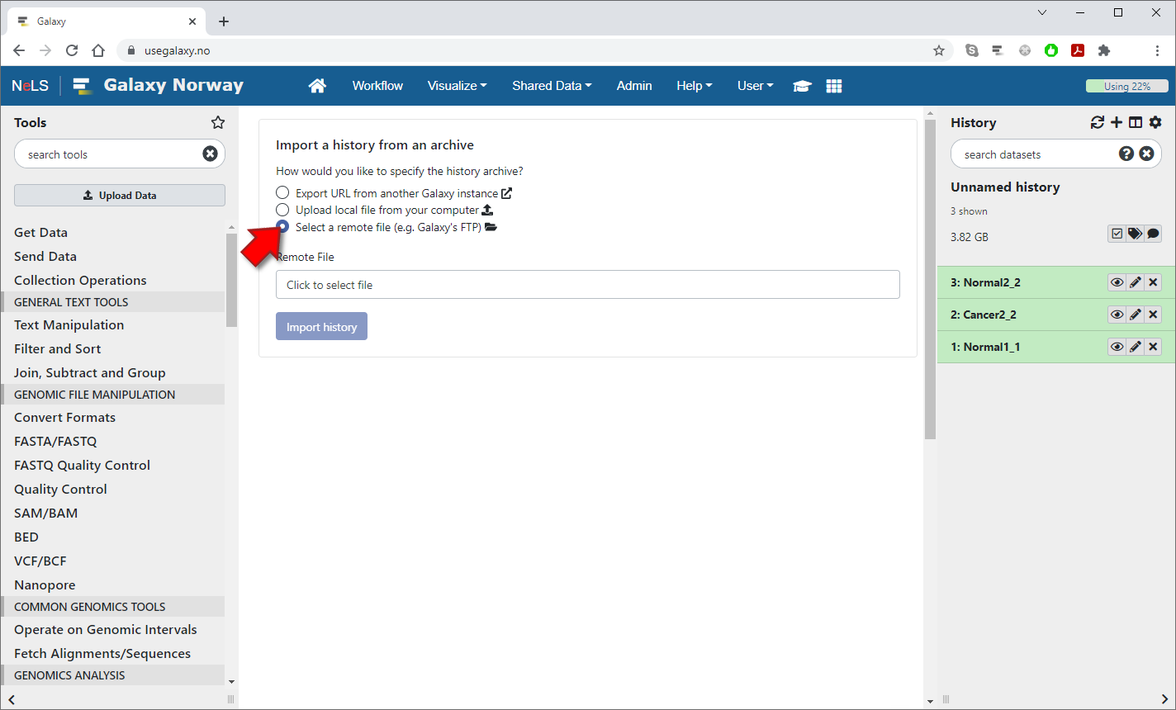Open the Shared Data dropdown menu

click(551, 86)
